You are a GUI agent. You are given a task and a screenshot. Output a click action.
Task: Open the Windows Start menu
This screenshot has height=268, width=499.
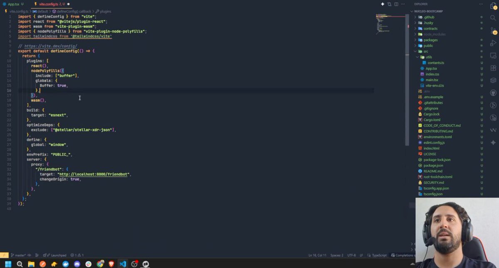click(x=8, y=264)
